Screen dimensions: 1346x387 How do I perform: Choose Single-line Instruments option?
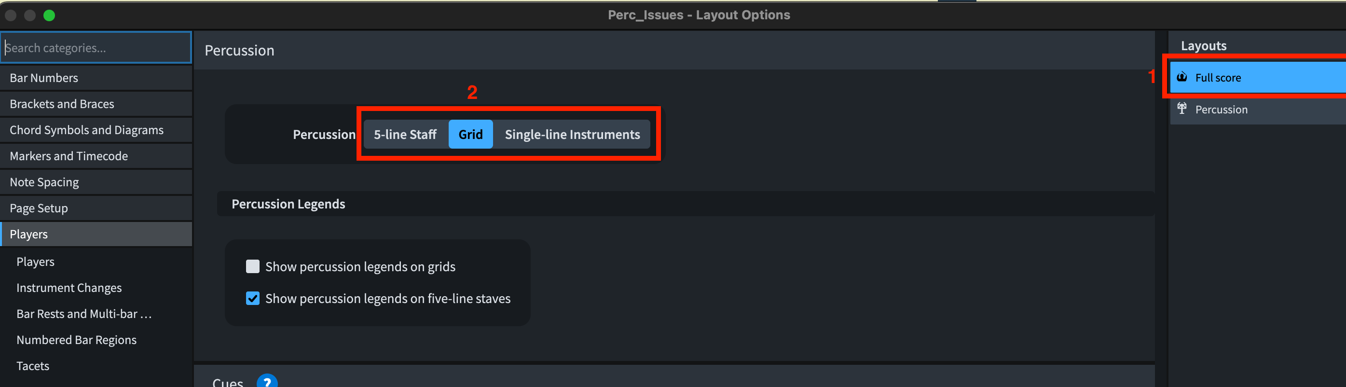(x=572, y=135)
